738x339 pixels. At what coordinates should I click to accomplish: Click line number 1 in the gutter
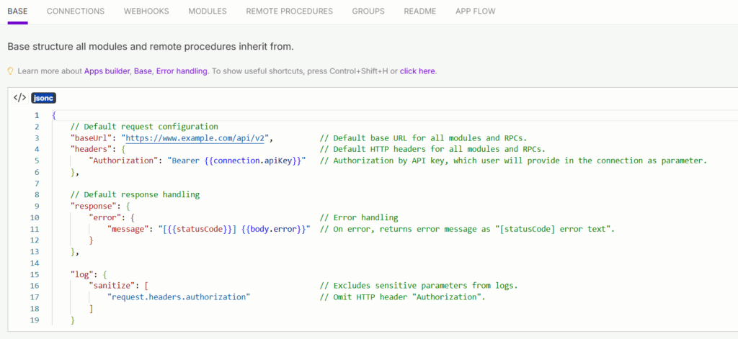point(37,115)
